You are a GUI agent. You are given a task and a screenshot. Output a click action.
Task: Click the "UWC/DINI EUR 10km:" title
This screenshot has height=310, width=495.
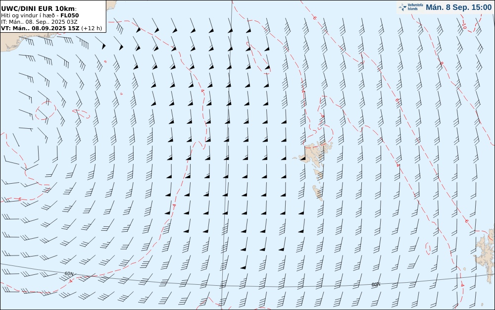pyautogui.click(x=39, y=8)
